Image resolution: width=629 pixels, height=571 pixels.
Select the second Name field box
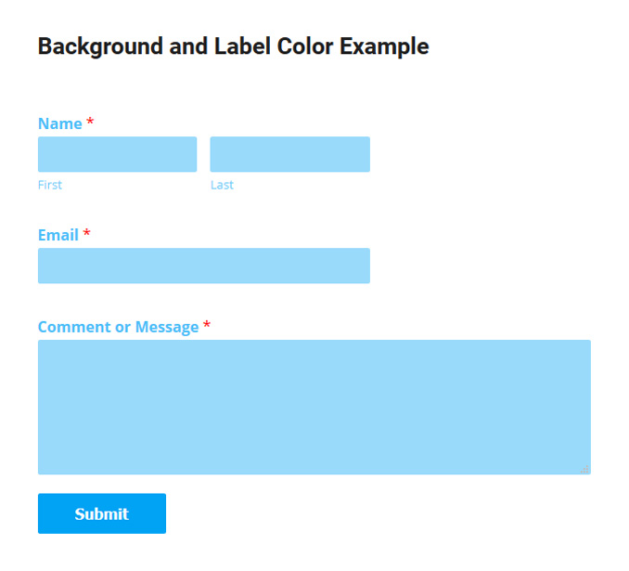point(289,154)
